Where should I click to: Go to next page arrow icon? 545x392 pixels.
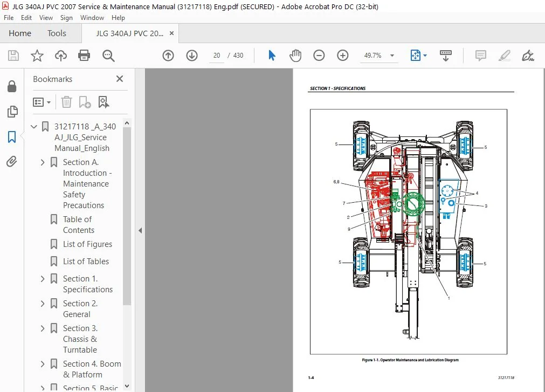[192, 56]
